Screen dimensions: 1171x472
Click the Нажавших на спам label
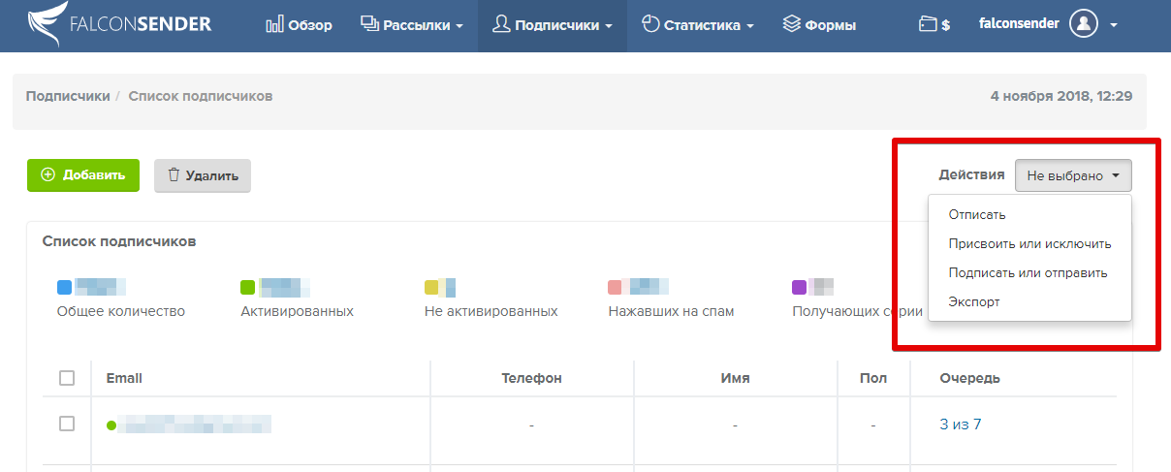click(x=671, y=311)
